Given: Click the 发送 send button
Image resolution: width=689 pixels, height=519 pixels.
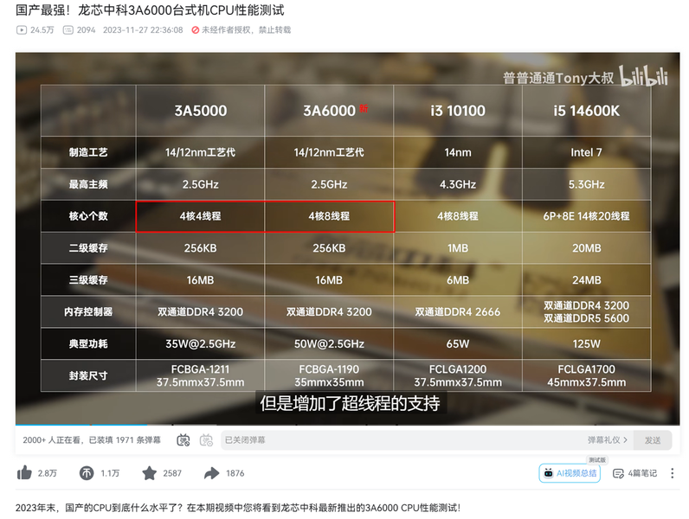Looking at the screenshot, I should [653, 440].
